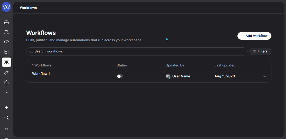Click the Workflows breadcrumb in the top bar
286x139 pixels.
(28, 8)
